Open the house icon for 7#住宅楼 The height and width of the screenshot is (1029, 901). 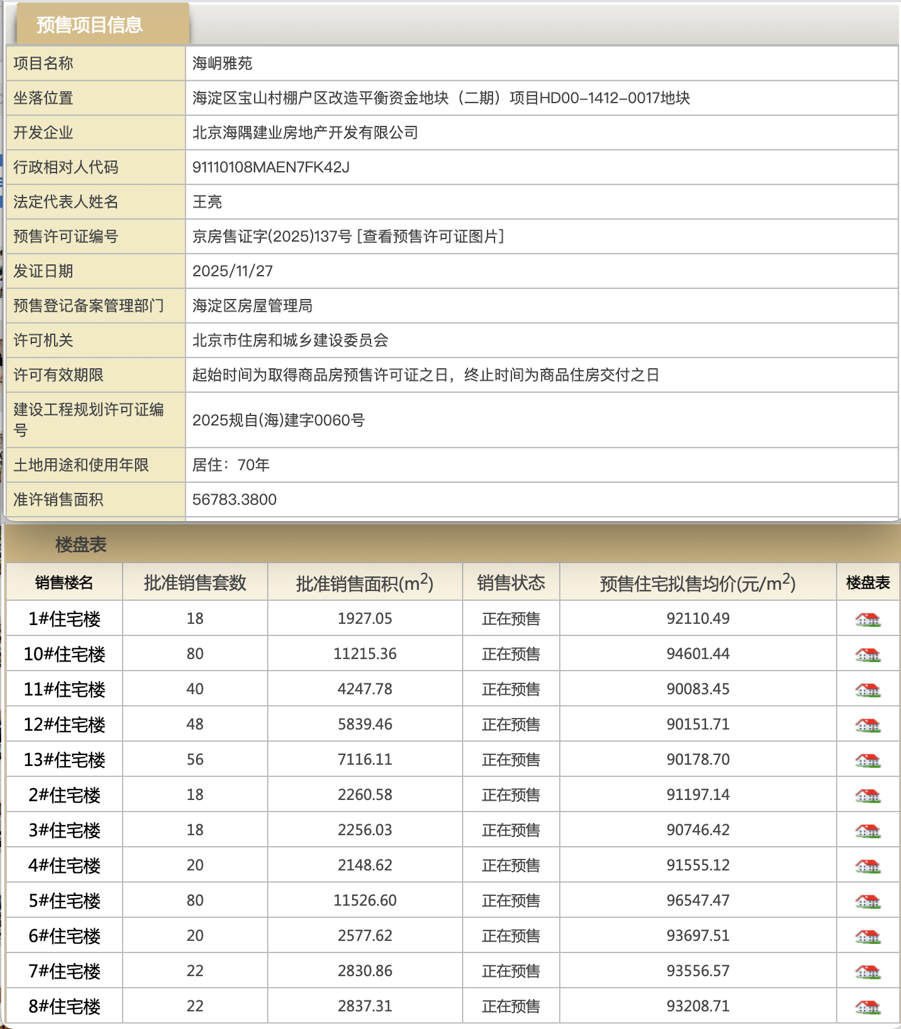click(868, 972)
